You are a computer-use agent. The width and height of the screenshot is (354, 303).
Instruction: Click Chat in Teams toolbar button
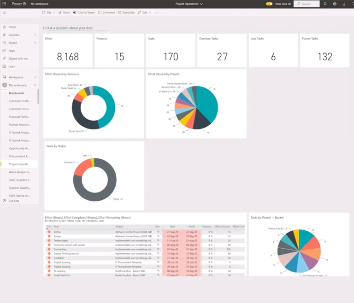84,12
